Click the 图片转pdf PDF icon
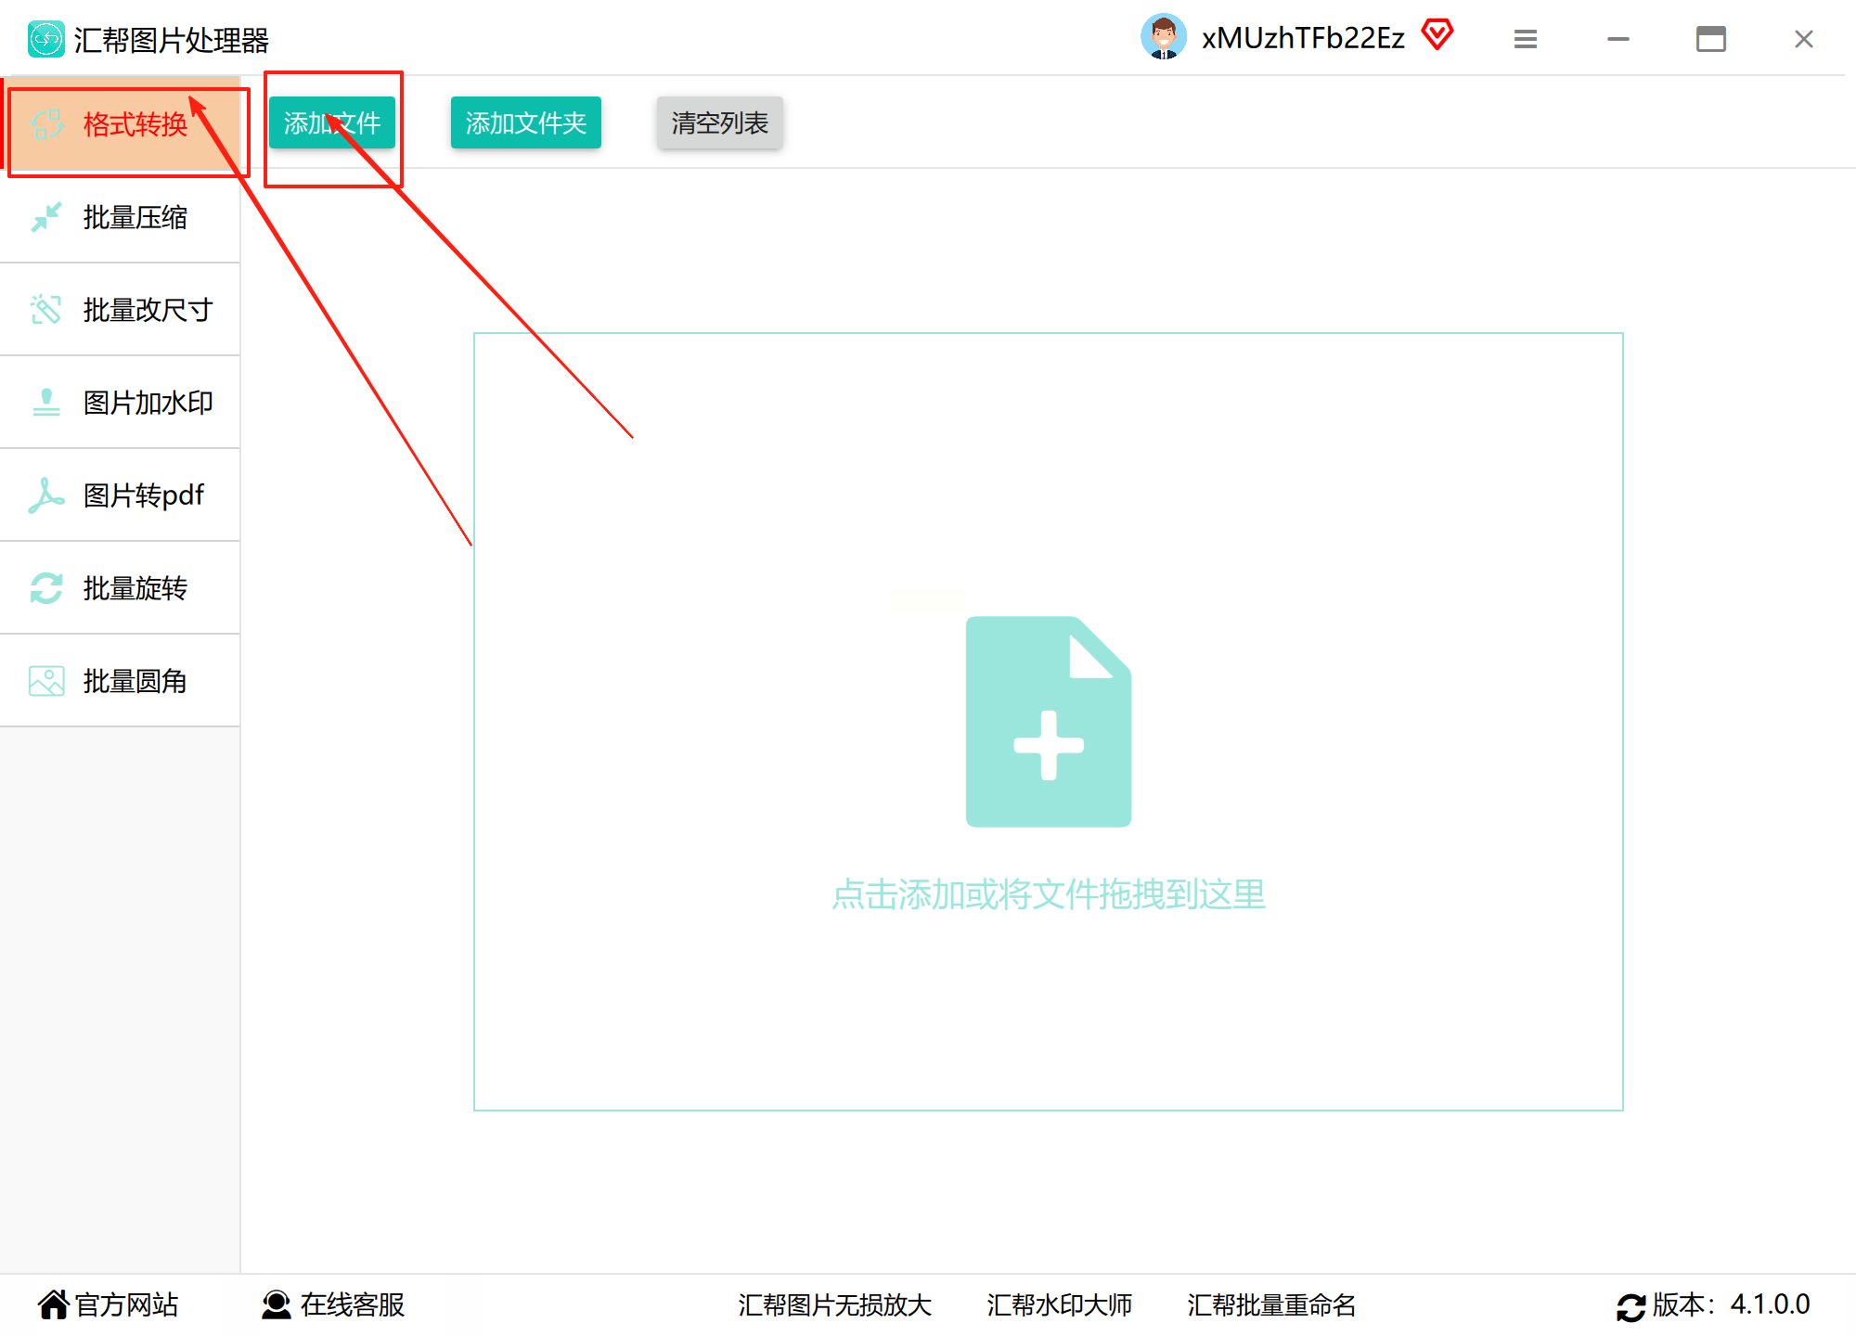 (45, 495)
